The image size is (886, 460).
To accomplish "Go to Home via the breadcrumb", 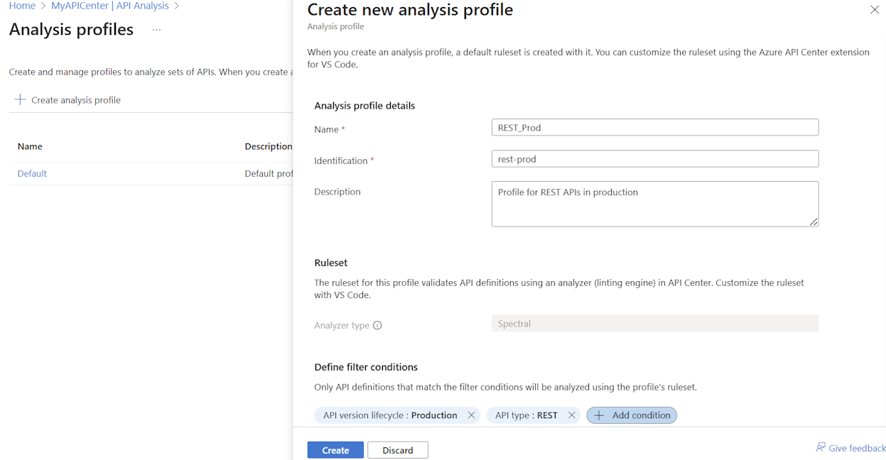I will (21, 5).
